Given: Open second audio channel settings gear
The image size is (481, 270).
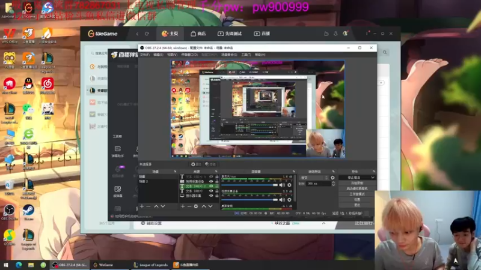Looking at the screenshot, I should (x=289, y=200).
